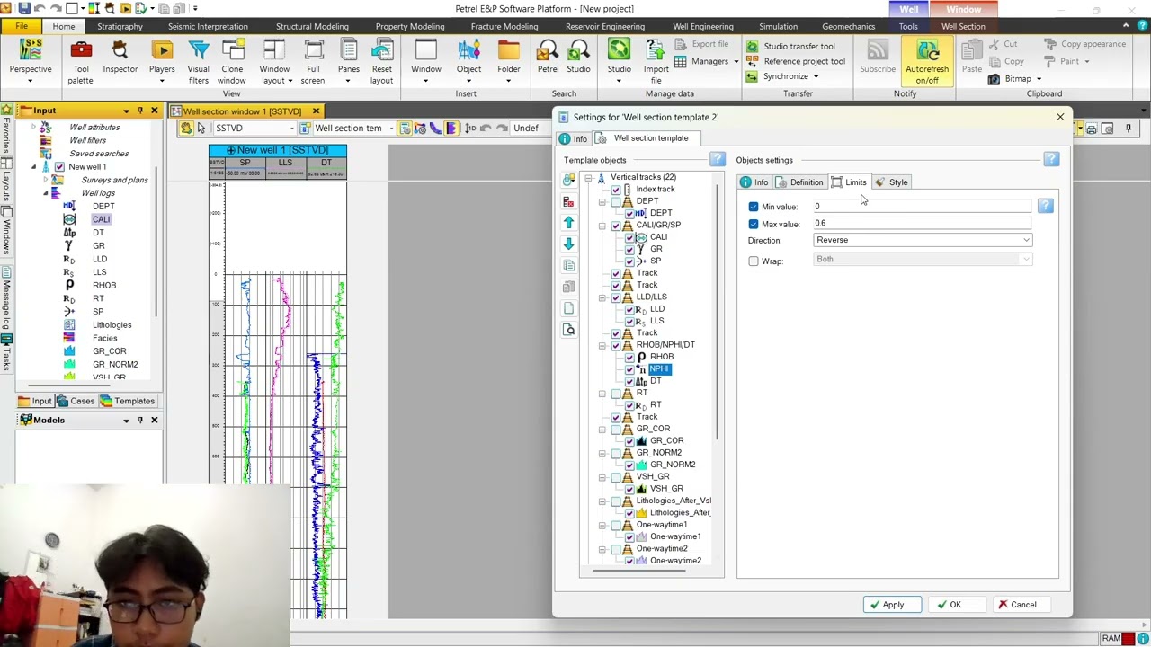Move selected template object down arrow

click(568, 244)
